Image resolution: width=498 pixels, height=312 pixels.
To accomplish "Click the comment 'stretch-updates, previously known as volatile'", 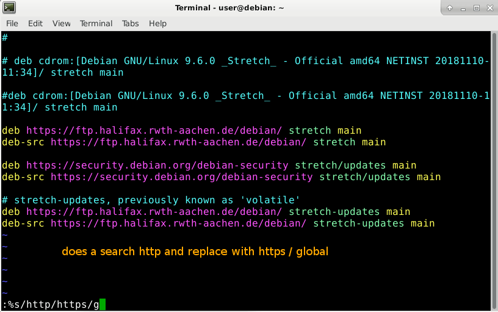I will point(151,200).
